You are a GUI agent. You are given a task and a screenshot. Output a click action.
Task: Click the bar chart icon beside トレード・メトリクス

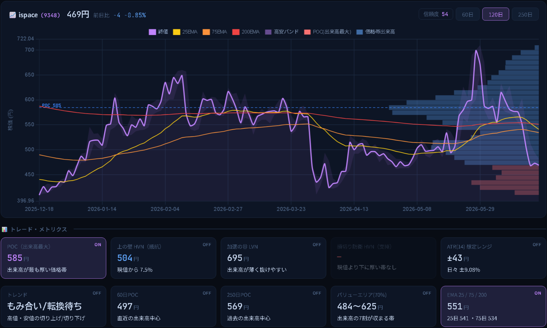(x=5, y=230)
